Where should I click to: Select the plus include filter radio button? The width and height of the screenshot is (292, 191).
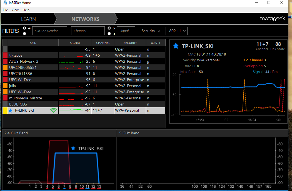[24, 28]
